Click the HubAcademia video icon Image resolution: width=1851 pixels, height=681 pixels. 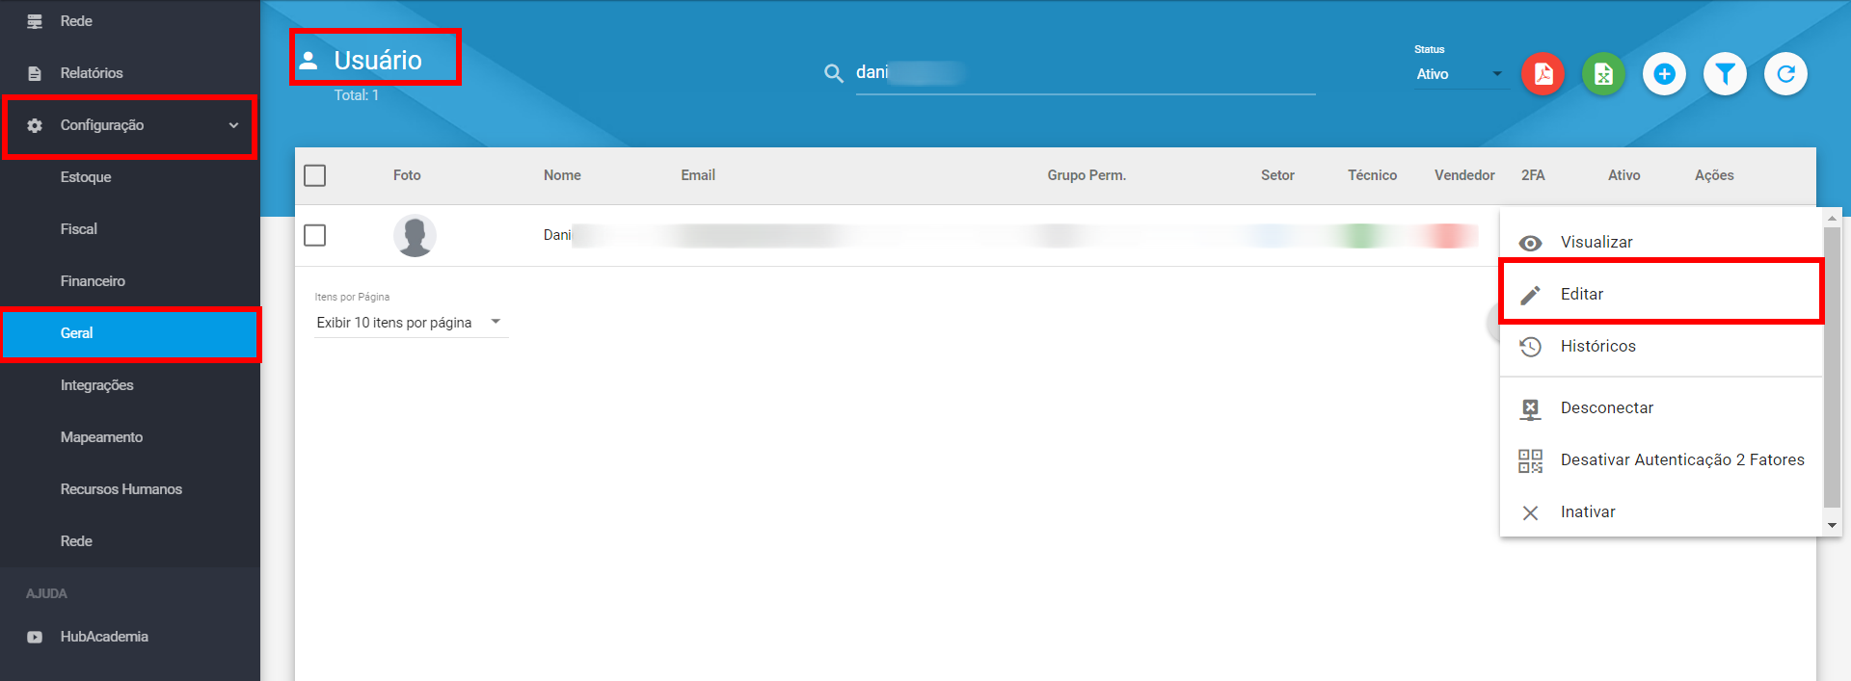coord(35,637)
